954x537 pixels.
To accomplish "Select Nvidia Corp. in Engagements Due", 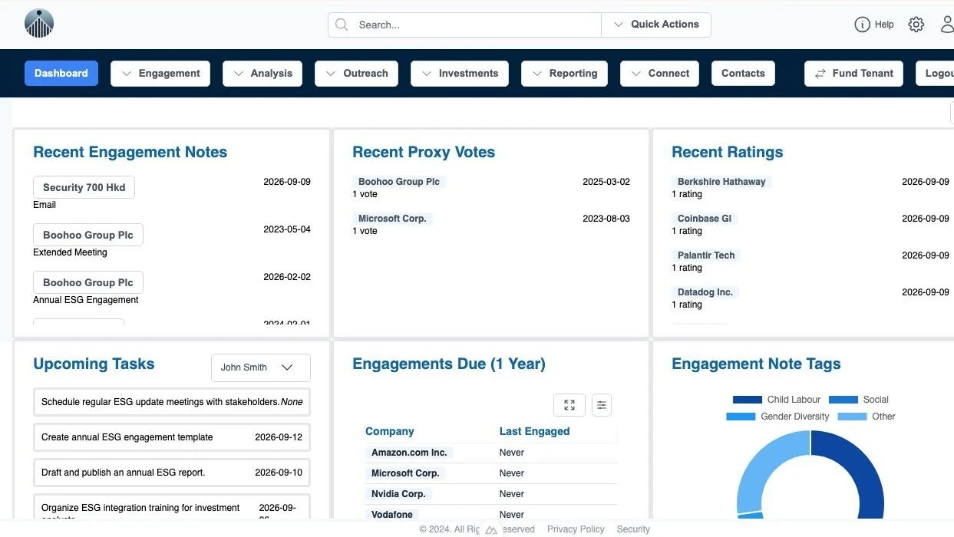I will click(398, 494).
